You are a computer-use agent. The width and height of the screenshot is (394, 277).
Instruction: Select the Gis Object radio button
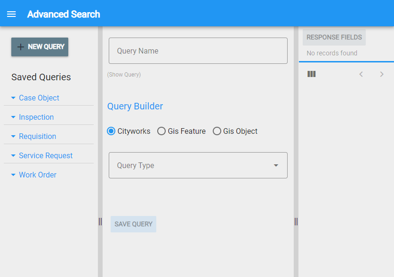point(217,131)
